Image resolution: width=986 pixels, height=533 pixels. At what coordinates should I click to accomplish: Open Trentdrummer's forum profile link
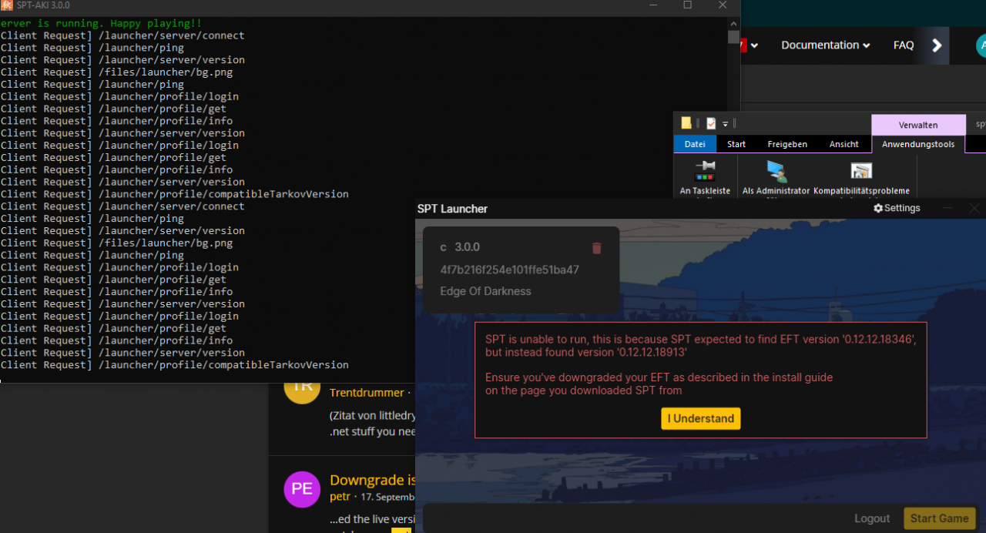coord(367,393)
